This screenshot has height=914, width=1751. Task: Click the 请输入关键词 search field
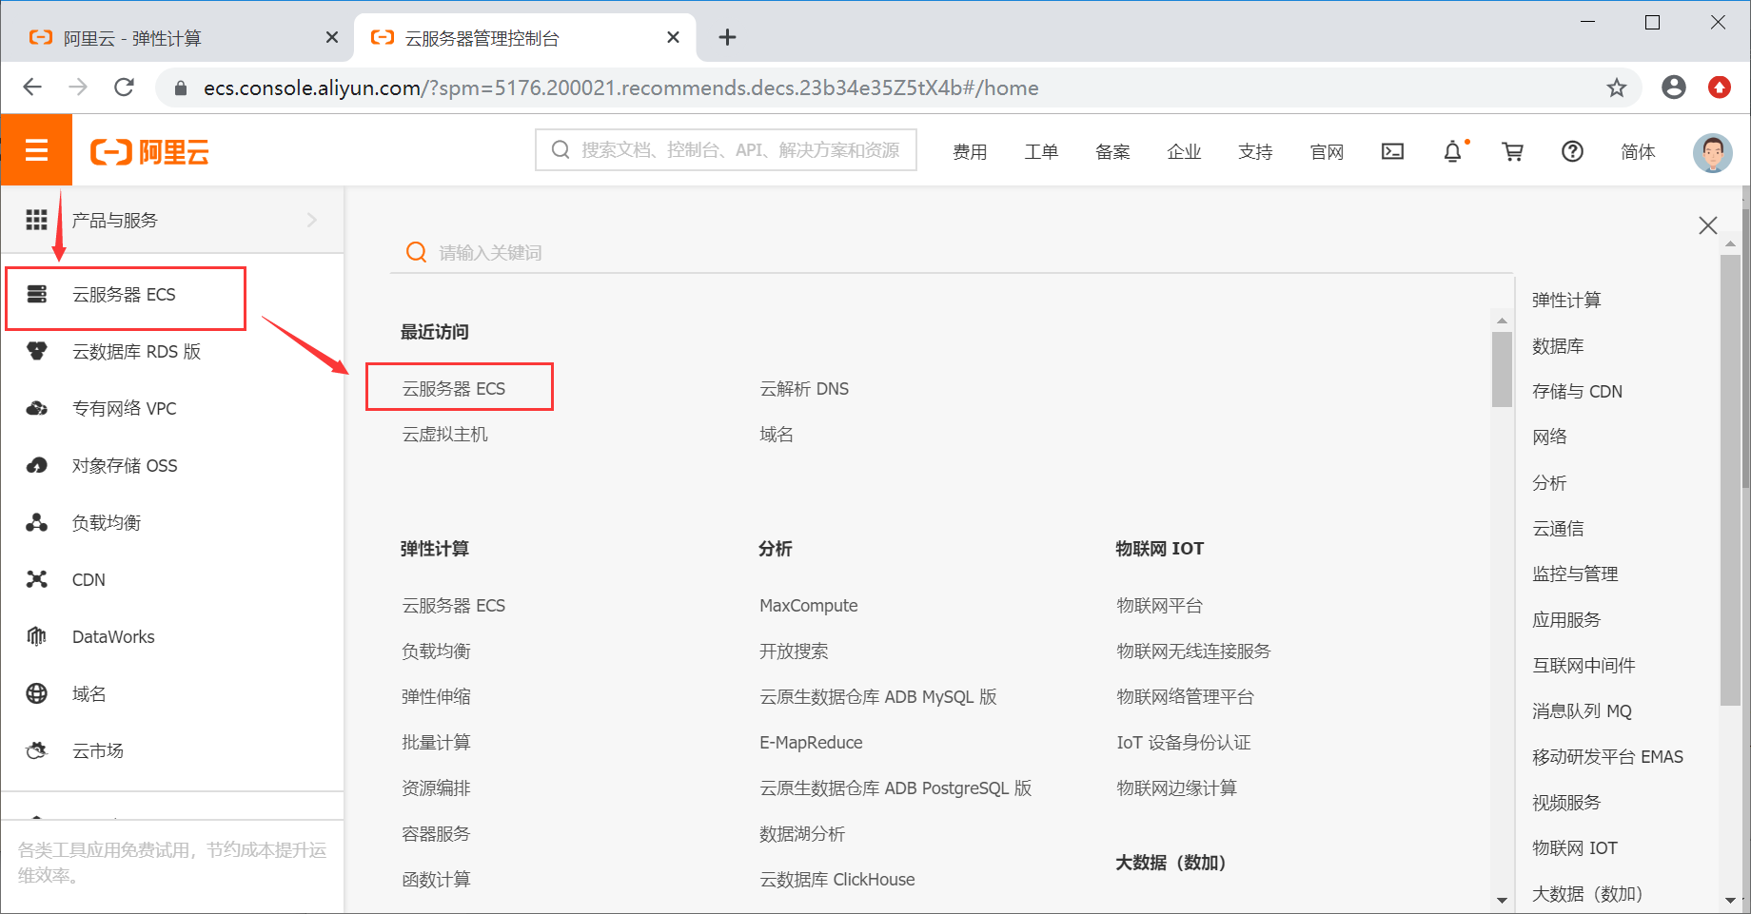coord(488,252)
